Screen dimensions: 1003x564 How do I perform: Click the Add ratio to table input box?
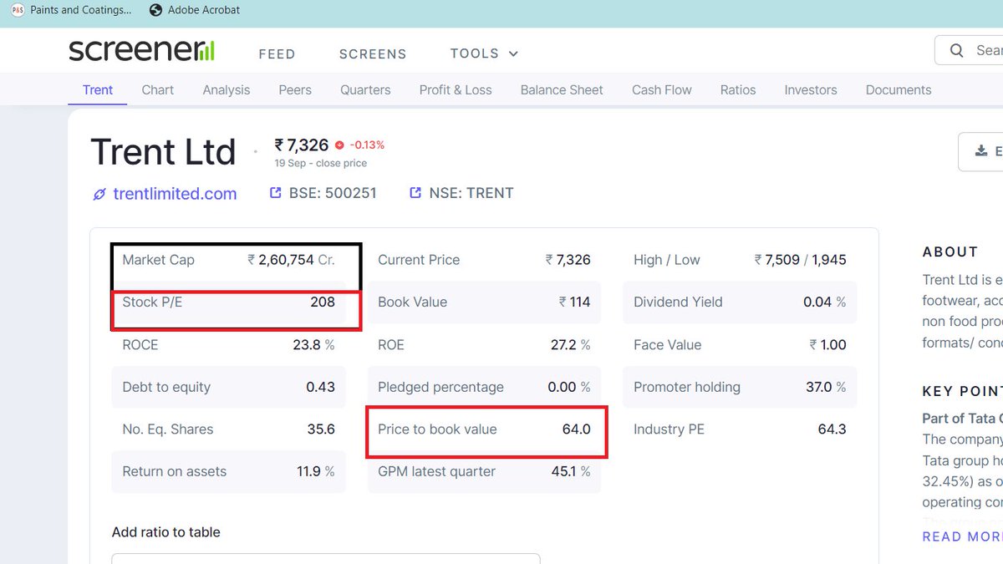(x=326, y=558)
